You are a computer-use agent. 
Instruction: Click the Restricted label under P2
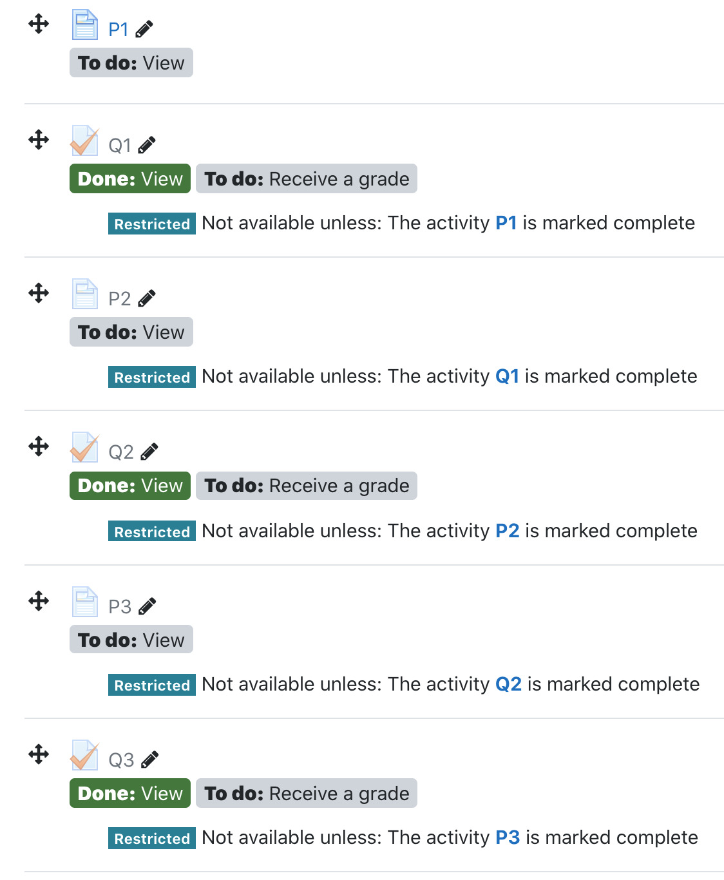(x=152, y=378)
